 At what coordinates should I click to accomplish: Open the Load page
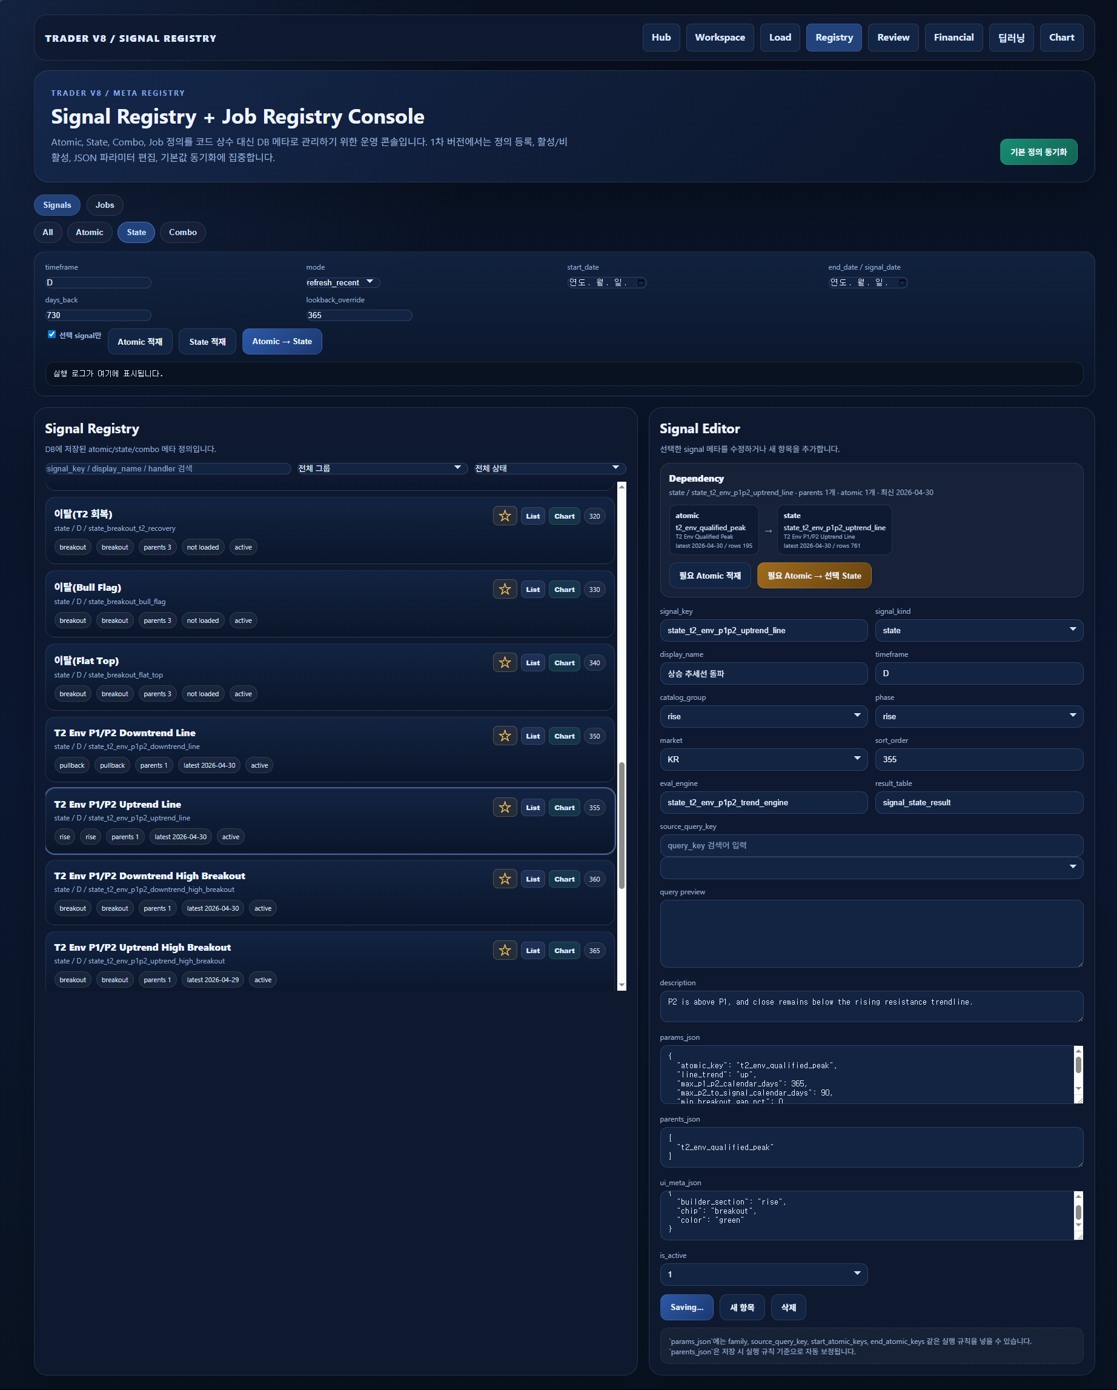tap(780, 38)
